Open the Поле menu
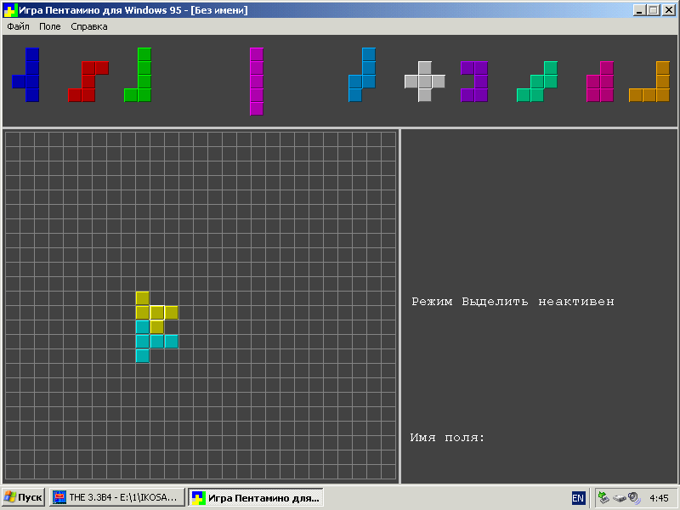 point(50,26)
